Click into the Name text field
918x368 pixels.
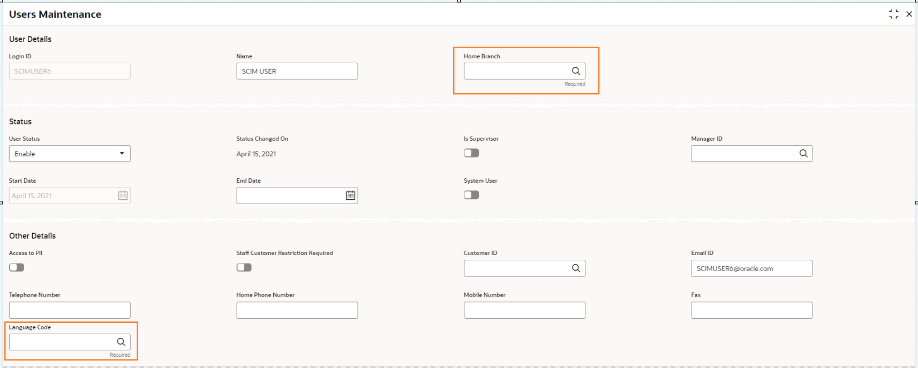tap(297, 71)
